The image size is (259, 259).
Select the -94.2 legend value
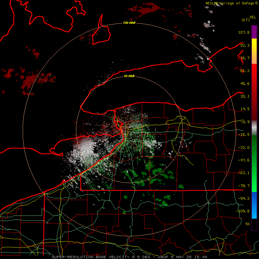[x=244, y=199]
